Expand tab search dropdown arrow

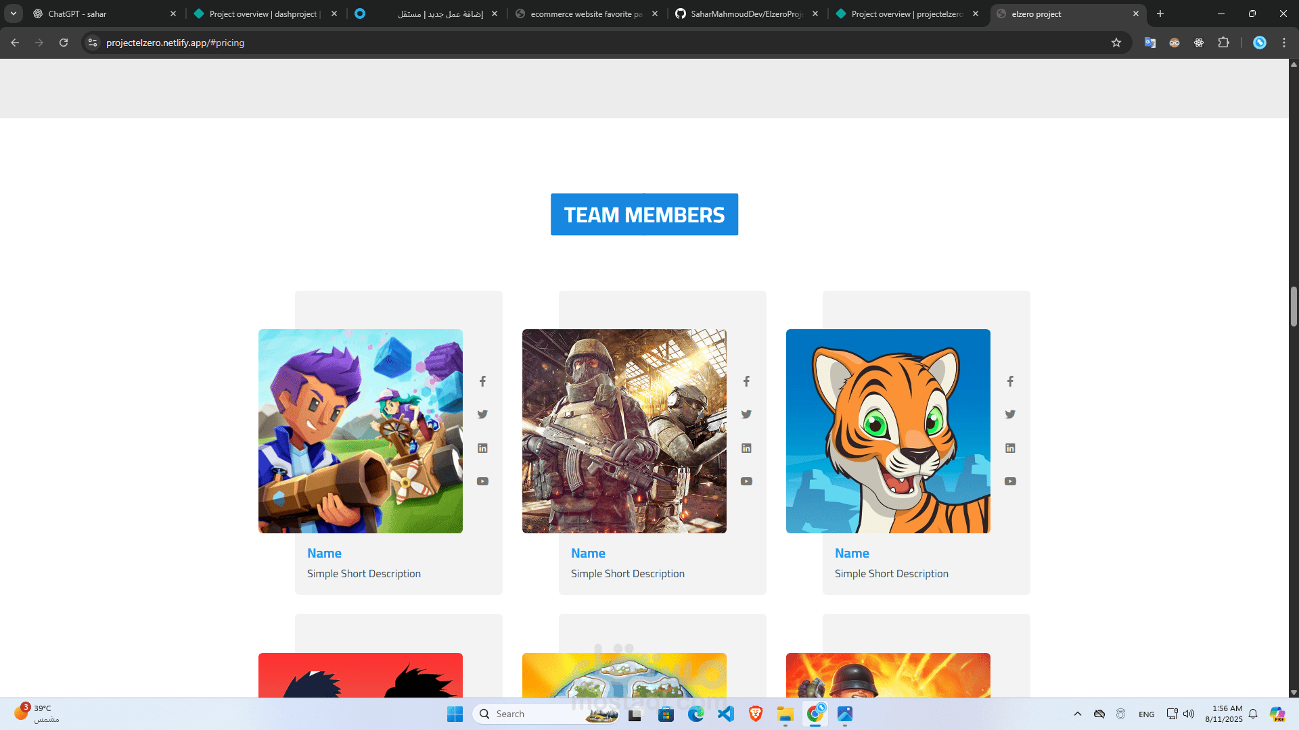(13, 14)
